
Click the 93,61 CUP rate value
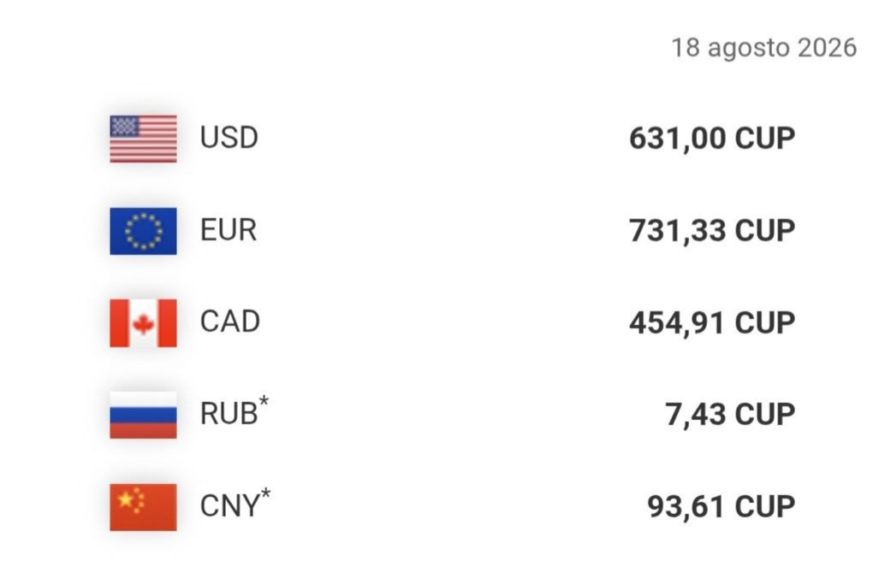point(721,507)
